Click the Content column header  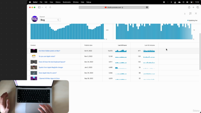coord(33,45)
